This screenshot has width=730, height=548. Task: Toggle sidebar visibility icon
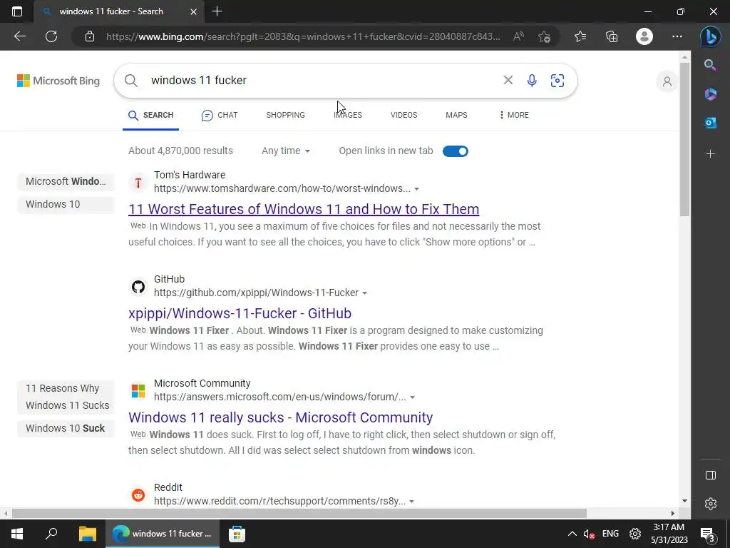pos(711,475)
